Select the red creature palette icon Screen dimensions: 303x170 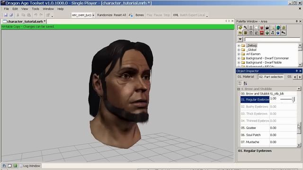262,27
